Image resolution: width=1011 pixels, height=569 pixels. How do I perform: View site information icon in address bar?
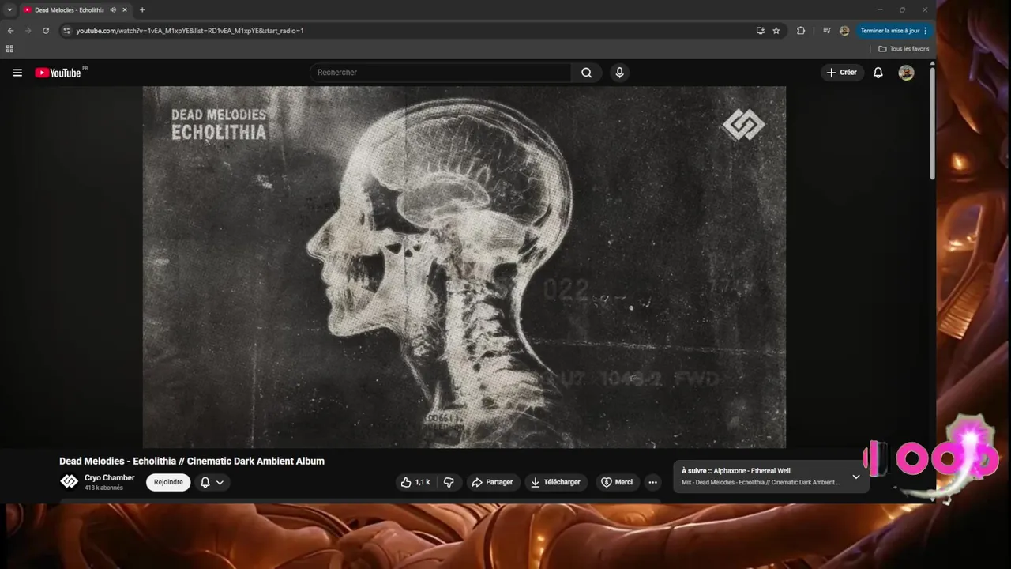point(67,31)
